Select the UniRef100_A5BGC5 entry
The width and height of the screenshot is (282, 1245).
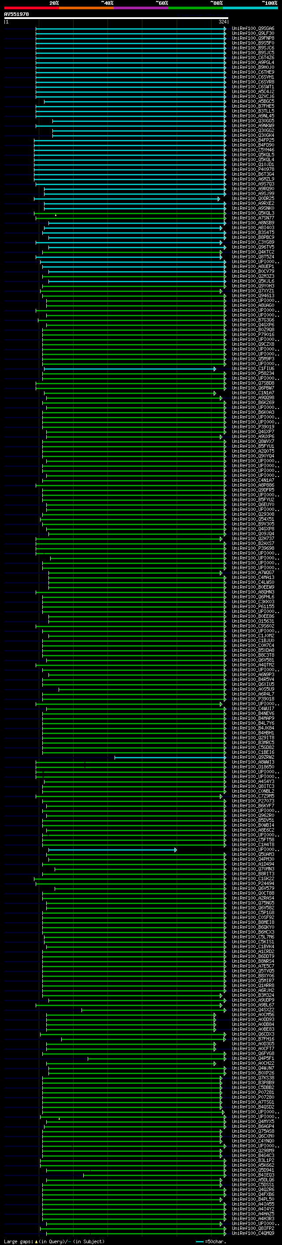point(253,102)
